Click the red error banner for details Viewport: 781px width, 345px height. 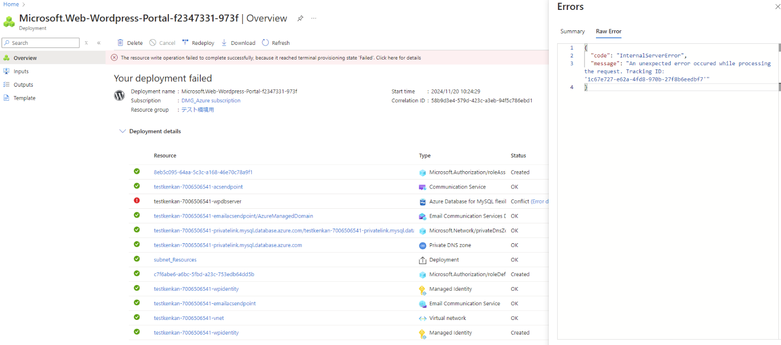327,58
